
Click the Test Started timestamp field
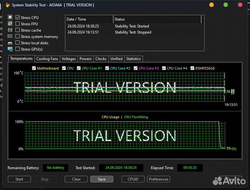coord(121,168)
